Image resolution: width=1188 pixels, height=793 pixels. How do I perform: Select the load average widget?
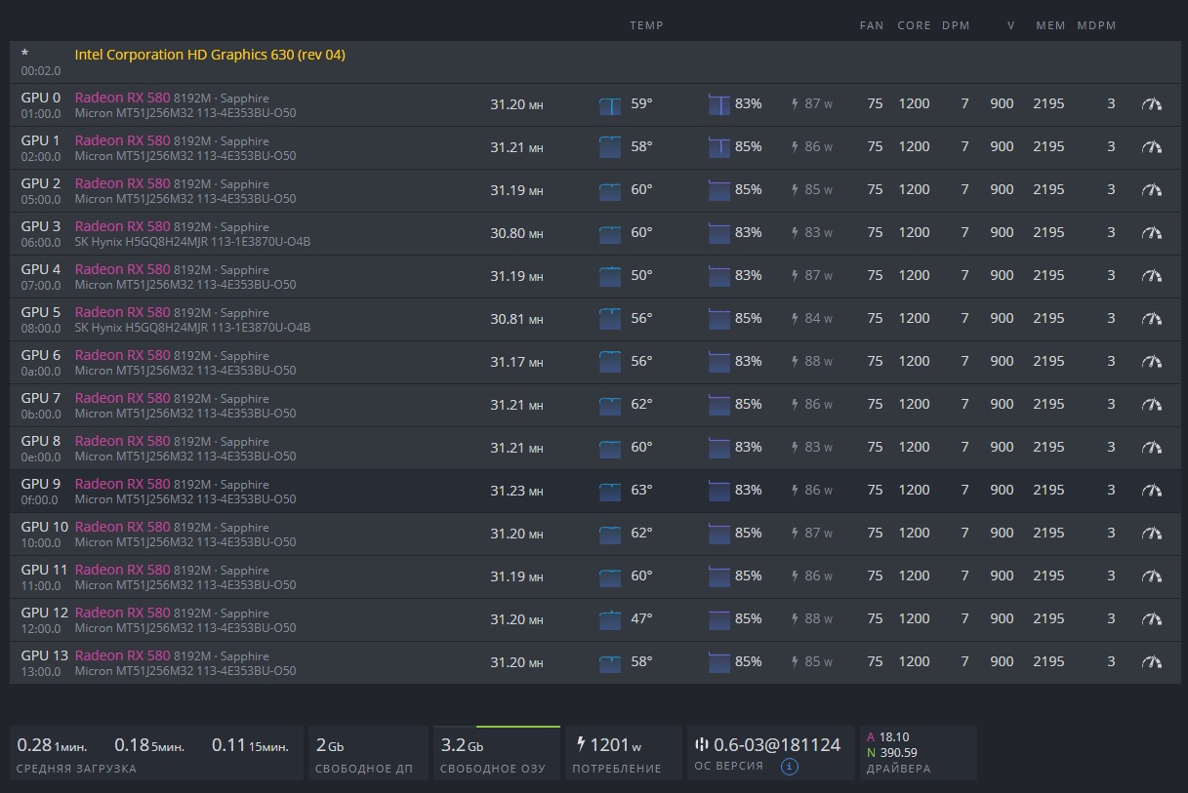[155, 752]
